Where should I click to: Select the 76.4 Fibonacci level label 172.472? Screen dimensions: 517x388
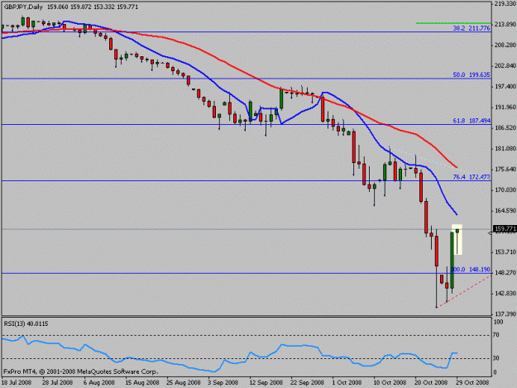[x=472, y=177]
